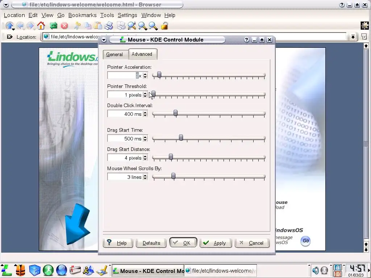Open the blue file cabinet file manager
This screenshot has width=371, height=278.
34,270
